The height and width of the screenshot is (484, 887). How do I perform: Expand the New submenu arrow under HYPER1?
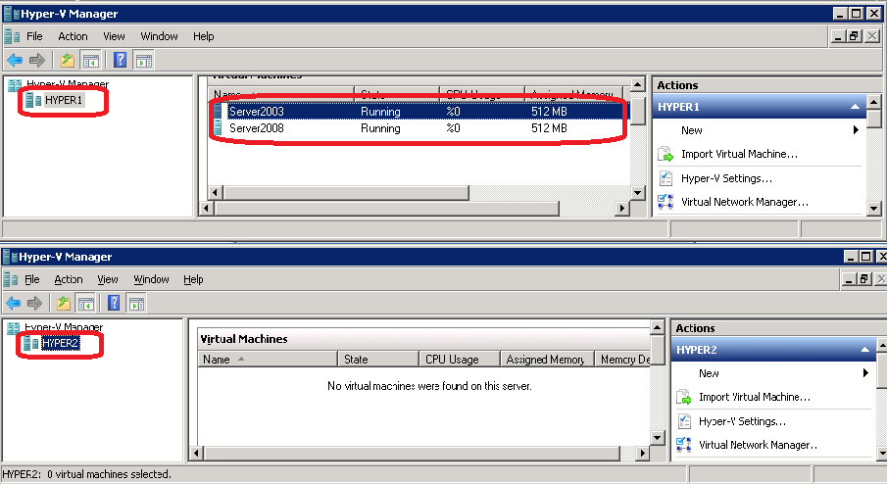[856, 130]
